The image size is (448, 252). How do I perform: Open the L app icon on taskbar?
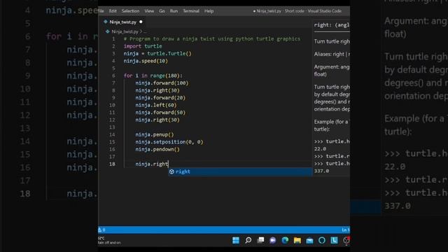(x=334, y=240)
